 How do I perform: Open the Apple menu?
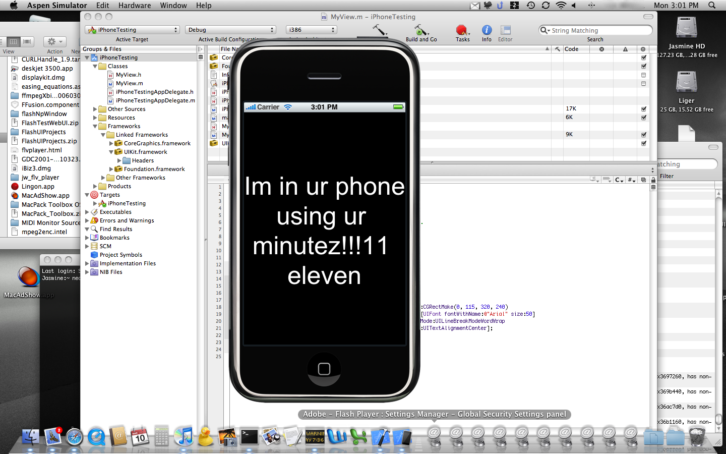click(x=14, y=5)
